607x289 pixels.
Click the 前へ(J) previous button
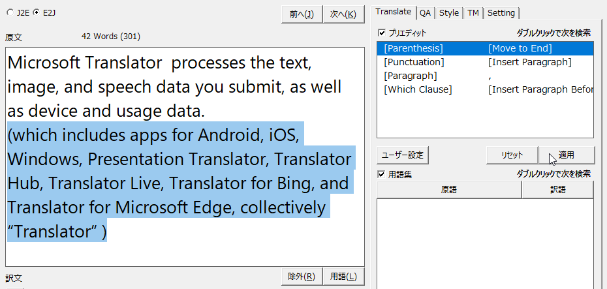pyautogui.click(x=301, y=14)
